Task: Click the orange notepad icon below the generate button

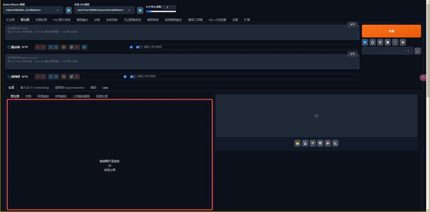Action: click(387, 42)
